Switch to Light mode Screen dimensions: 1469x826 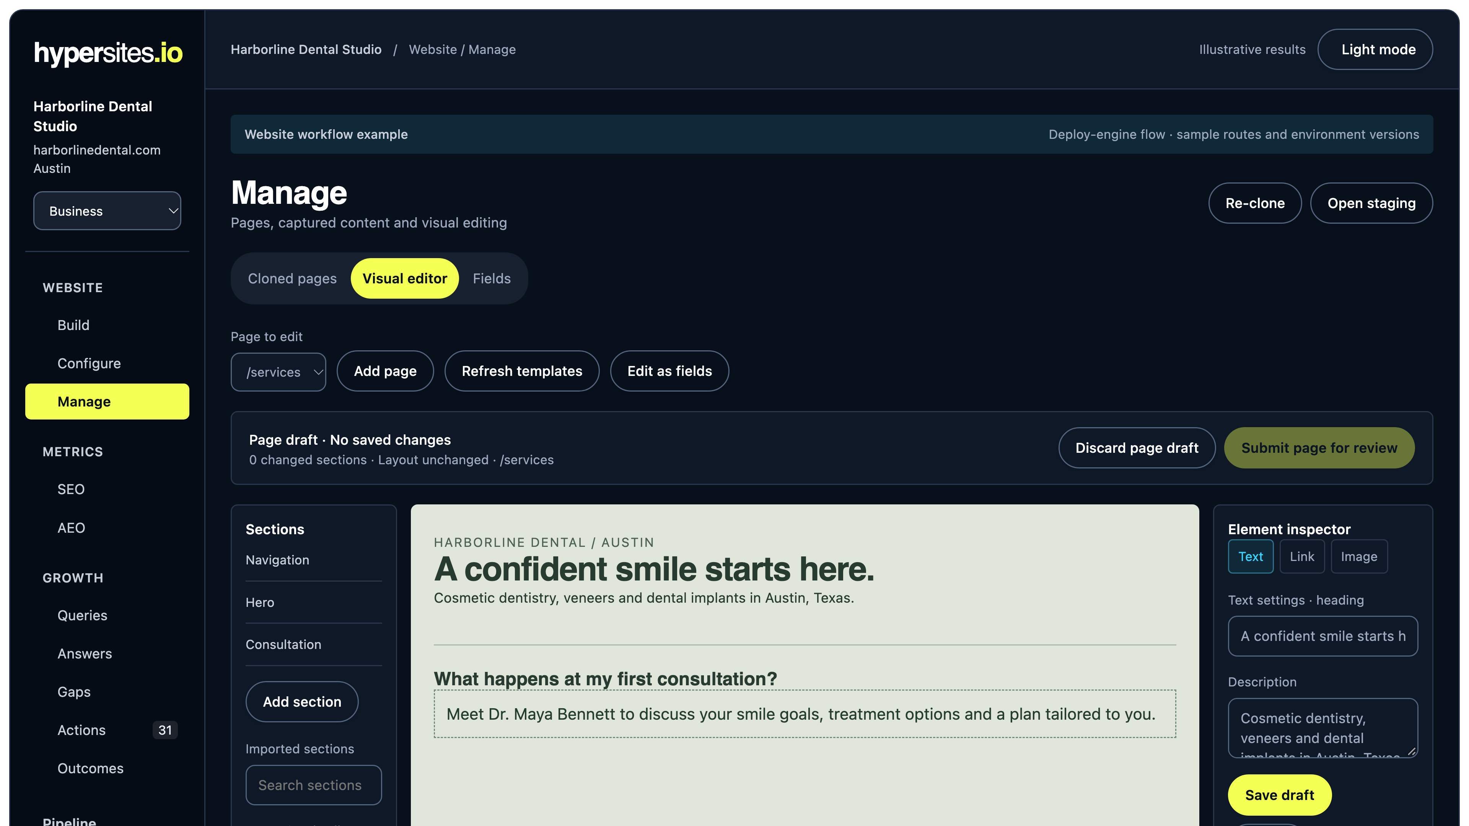(x=1375, y=50)
